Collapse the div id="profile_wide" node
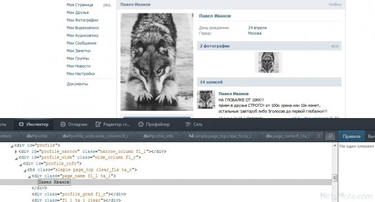This screenshot has height=202, width=375. pyautogui.click(x=16, y=158)
